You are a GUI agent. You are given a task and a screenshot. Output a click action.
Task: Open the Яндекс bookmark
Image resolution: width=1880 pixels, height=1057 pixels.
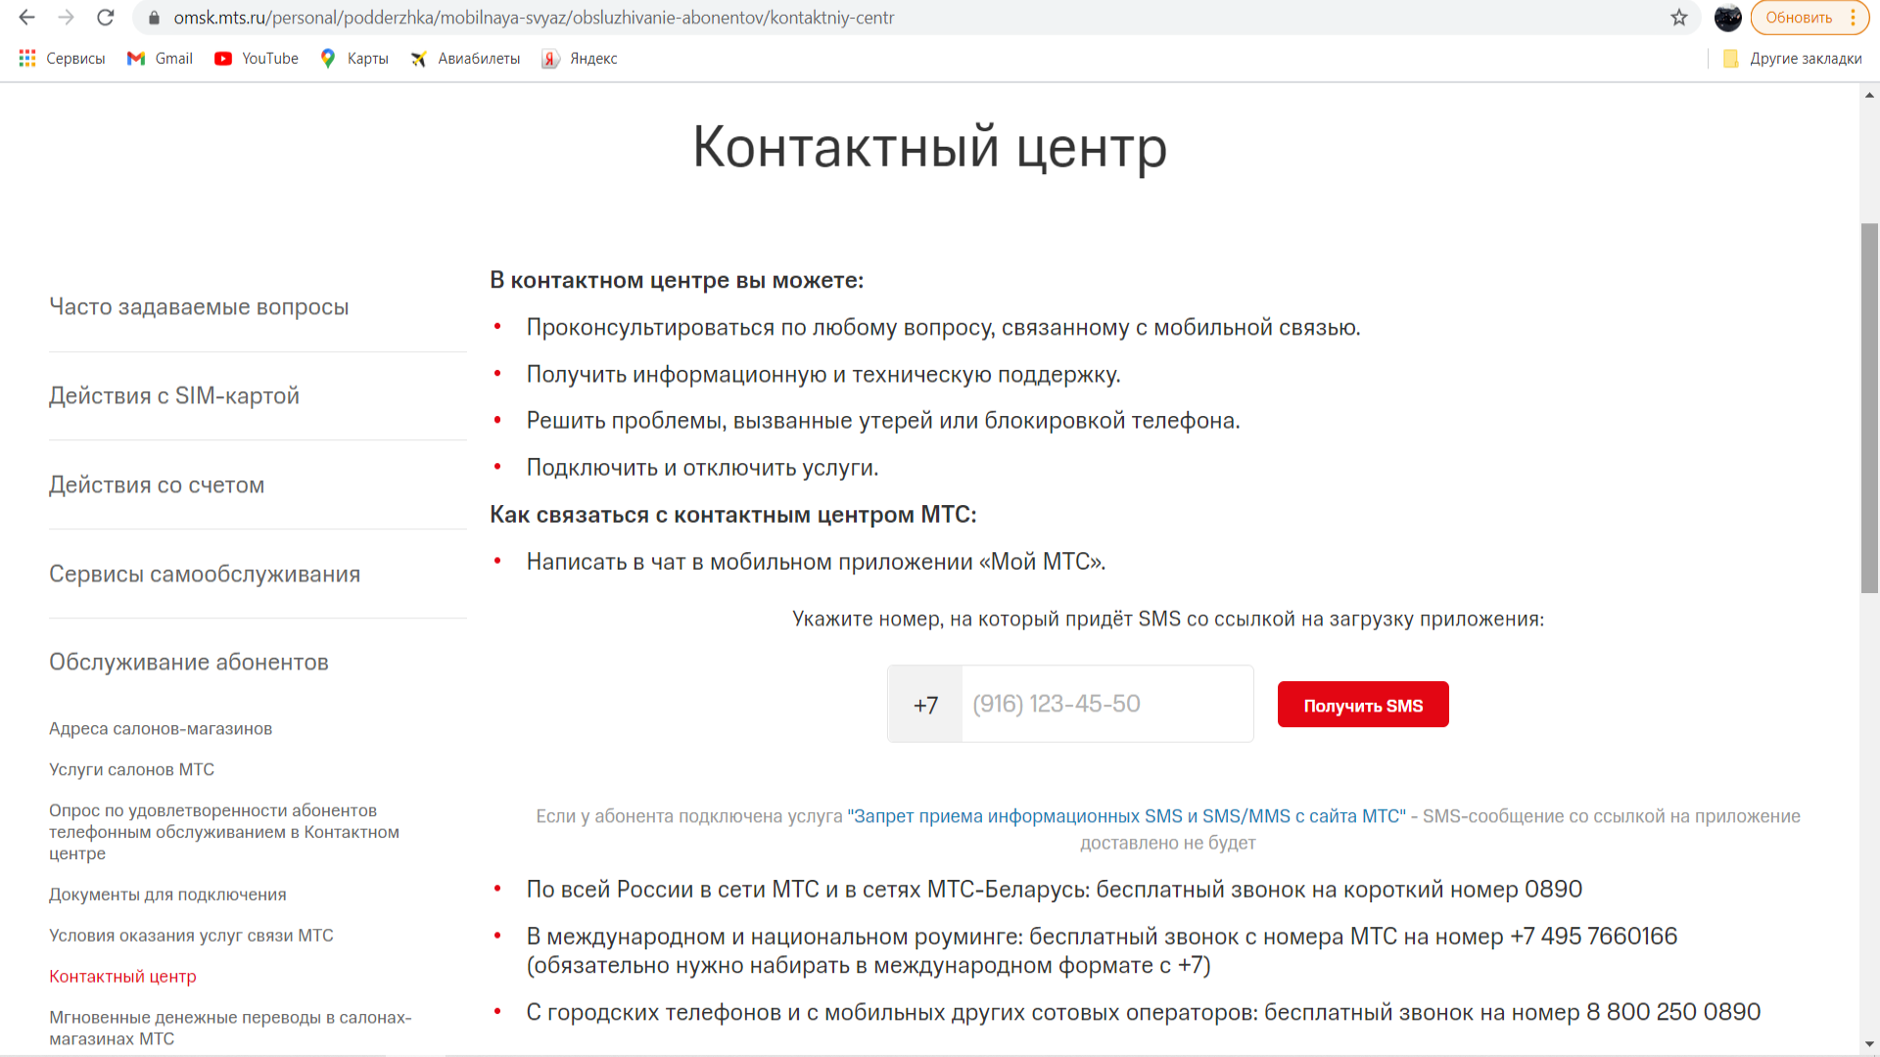580,59
